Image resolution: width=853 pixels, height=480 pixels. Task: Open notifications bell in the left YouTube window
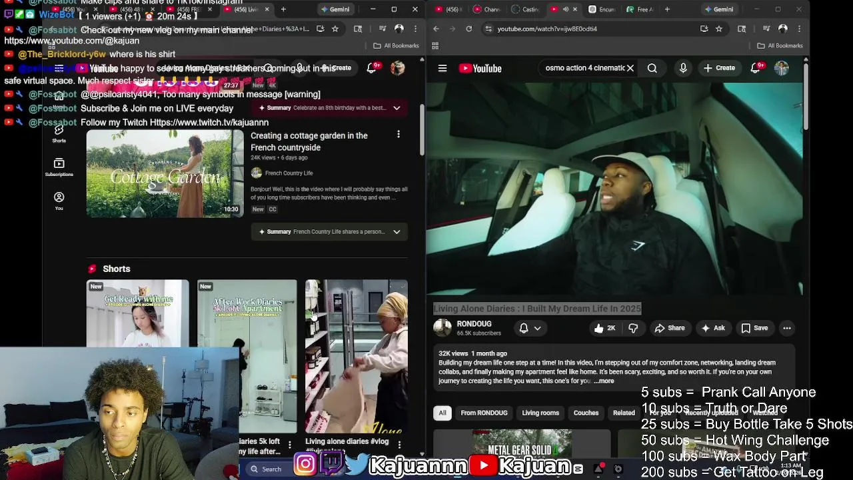pyautogui.click(x=372, y=68)
